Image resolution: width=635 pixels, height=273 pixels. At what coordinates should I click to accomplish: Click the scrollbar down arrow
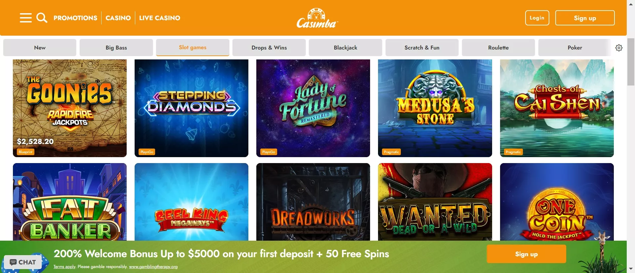tap(631, 269)
